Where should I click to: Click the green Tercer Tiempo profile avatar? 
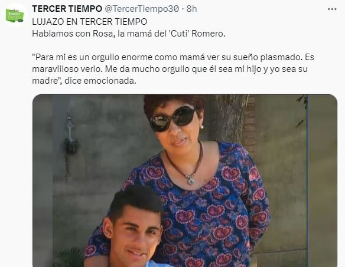15,15
